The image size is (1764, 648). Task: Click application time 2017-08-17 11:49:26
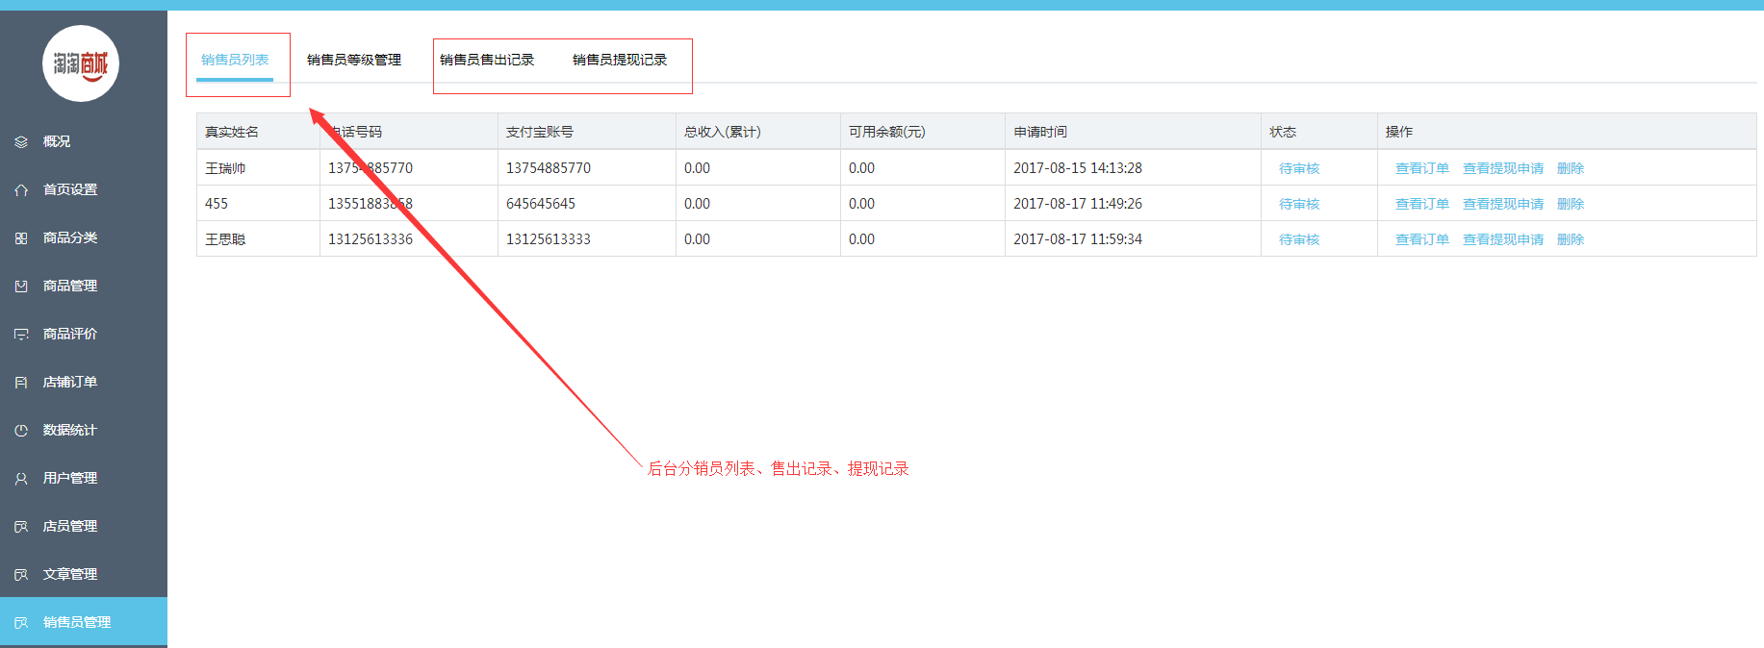click(1078, 204)
